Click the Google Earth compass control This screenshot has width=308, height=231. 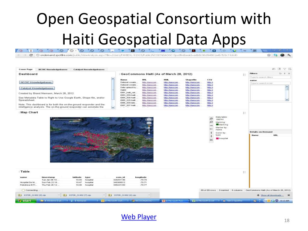pos(149,119)
